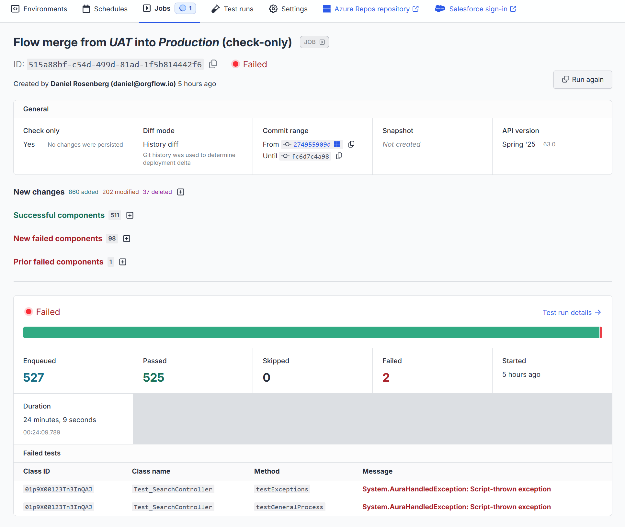Open Azure Repos repository link
Screen dimensions: 625x527
pyautogui.click(x=371, y=9)
